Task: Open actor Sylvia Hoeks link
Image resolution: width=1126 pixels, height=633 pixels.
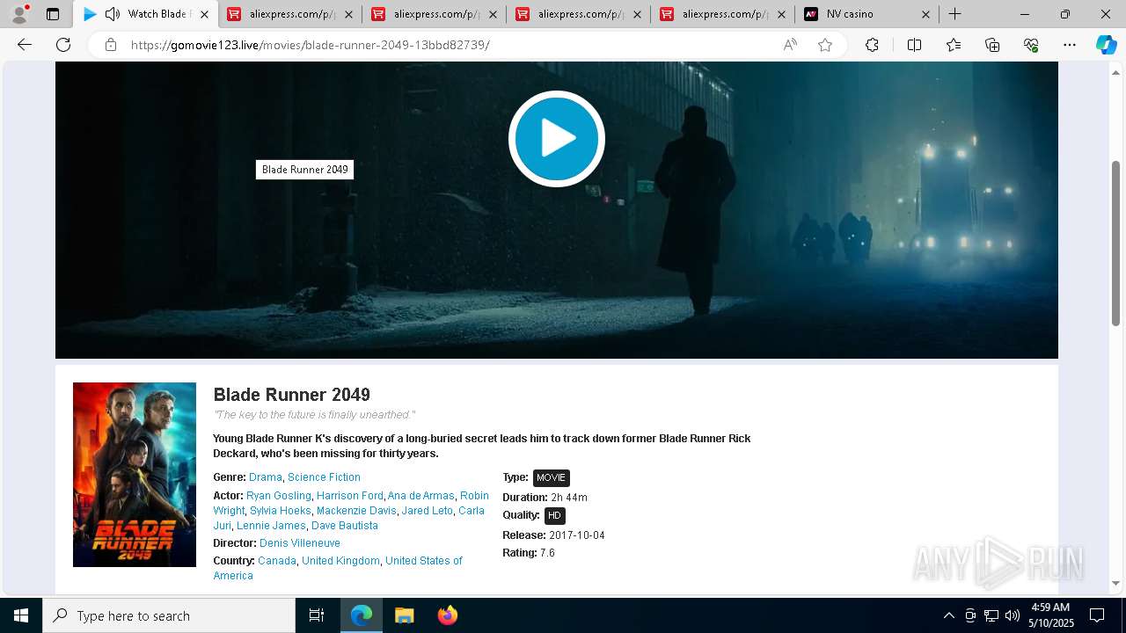Action: click(281, 511)
